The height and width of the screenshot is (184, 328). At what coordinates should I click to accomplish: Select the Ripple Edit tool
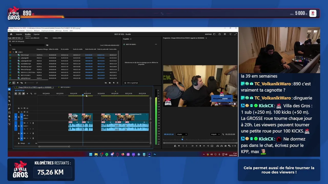pos(9,97)
